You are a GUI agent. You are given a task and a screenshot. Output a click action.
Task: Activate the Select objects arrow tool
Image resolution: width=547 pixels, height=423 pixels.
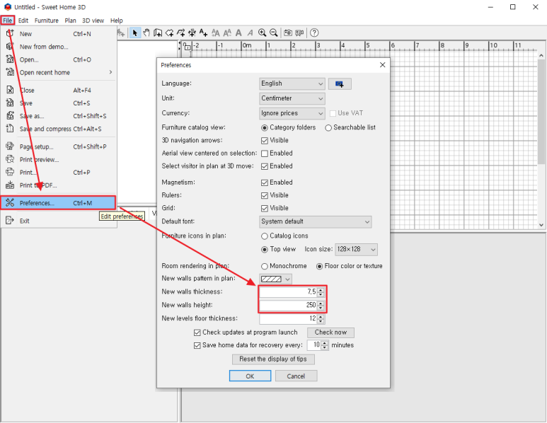135,33
